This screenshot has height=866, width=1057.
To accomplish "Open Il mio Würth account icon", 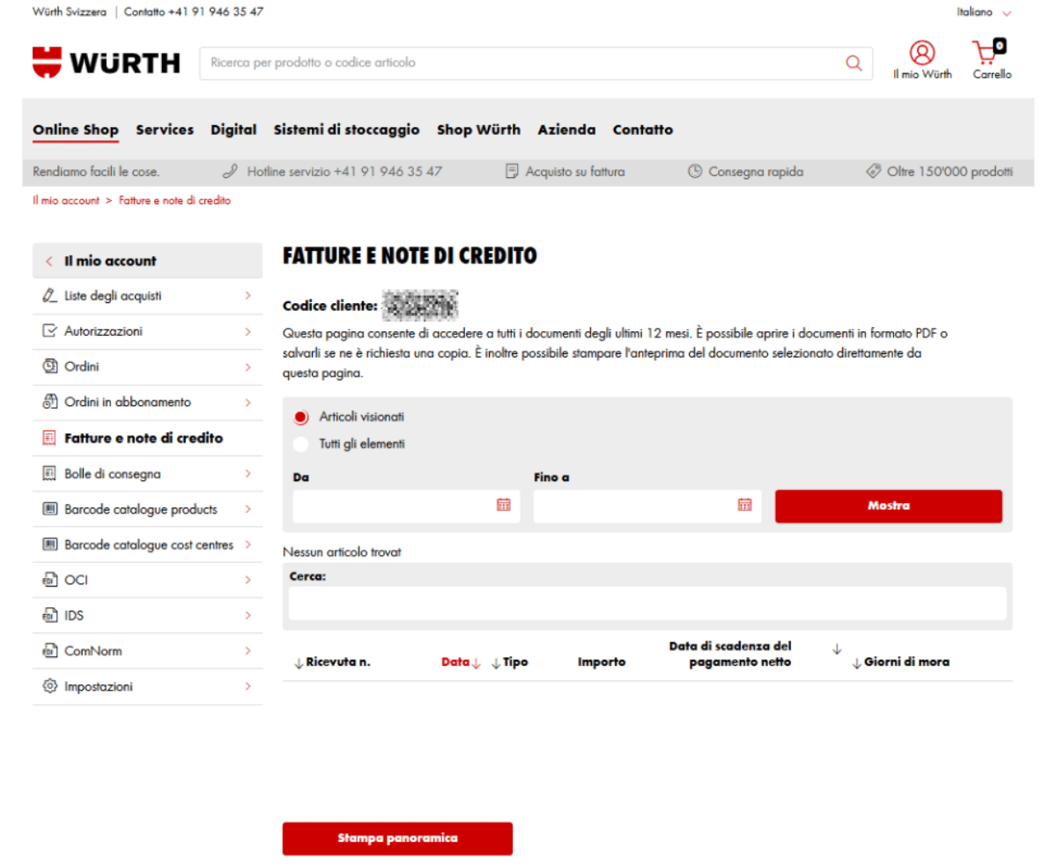I will pyautogui.click(x=922, y=53).
